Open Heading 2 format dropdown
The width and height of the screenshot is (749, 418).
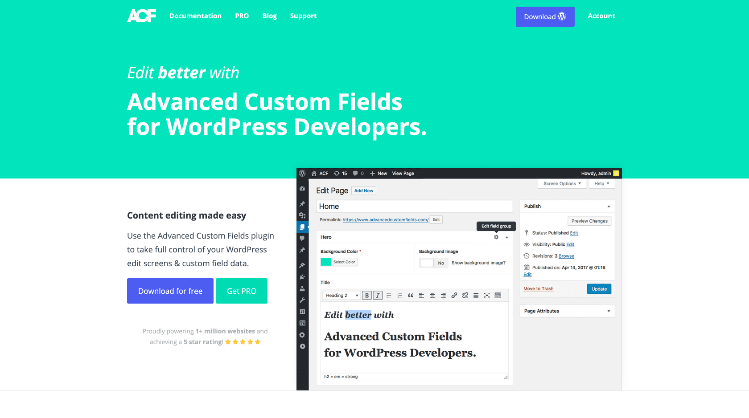(342, 296)
